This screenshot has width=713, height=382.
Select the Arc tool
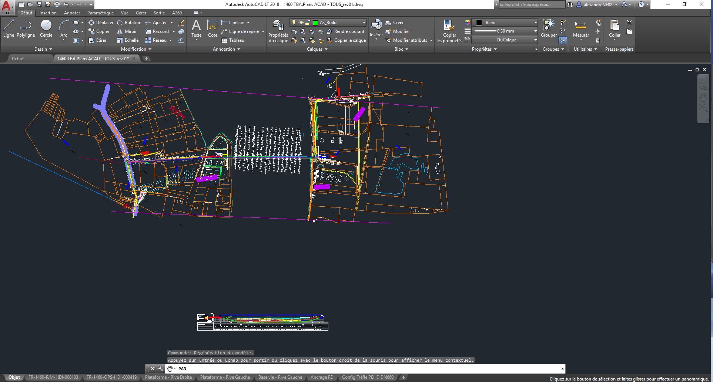(64, 28)
